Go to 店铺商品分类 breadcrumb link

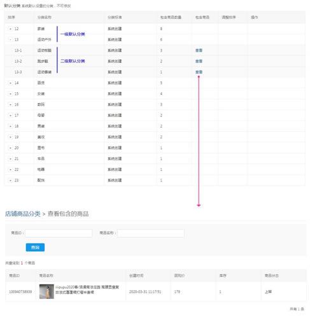(23, 214)
